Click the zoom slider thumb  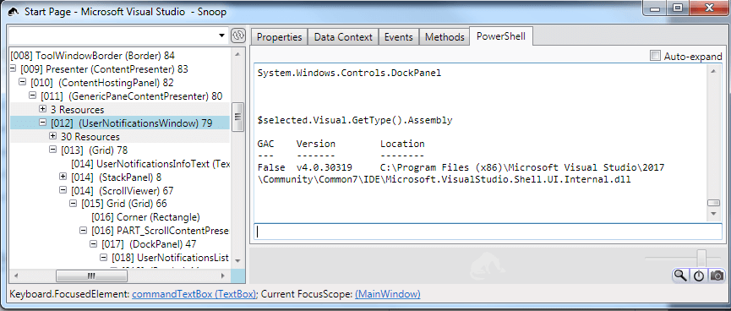pyautogui.click(x=701, y=259)
